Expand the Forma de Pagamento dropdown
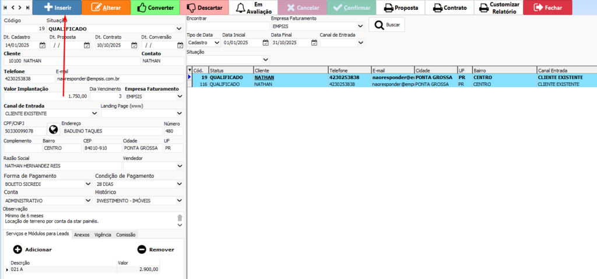597x279 pixels. pos(87,184)
